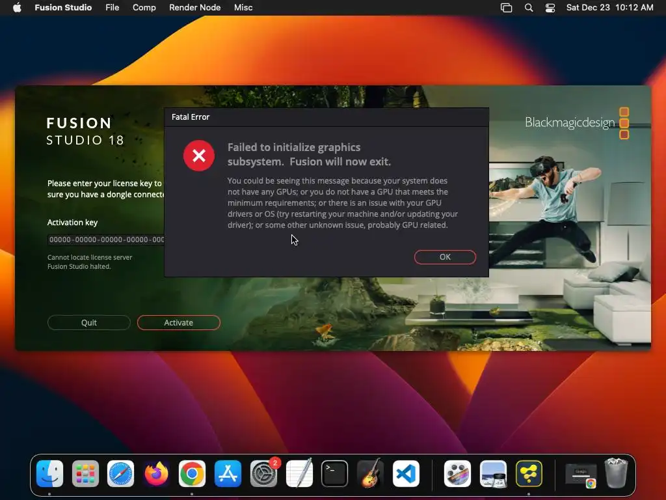Viewport: 666px width, 500px height.
Task: Click OK in the Fatal Error dialog
Action: [x=445, y=257]
